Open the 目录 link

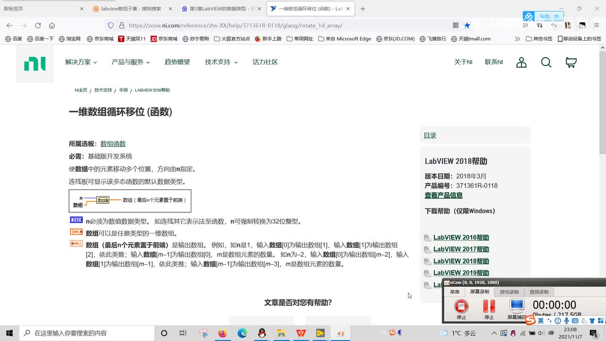(x=430, y=135)
